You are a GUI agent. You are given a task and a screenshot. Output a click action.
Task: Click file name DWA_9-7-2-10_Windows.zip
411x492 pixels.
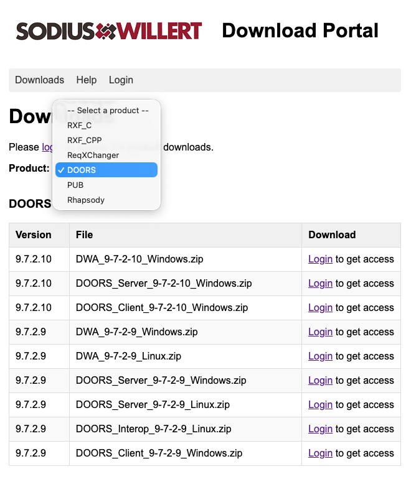pos(139,259)
